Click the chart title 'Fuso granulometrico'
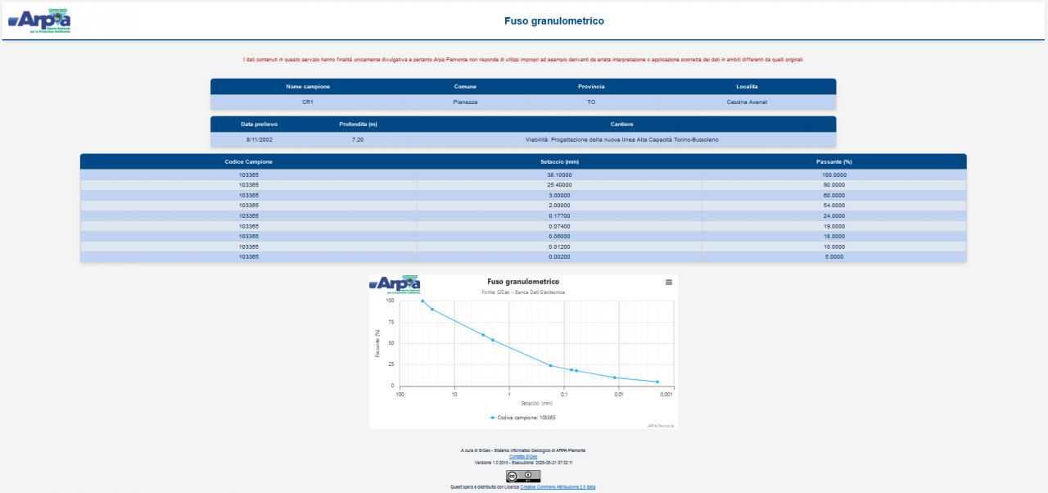Viewport: 1048px width, 493px height. pos(523,281)
